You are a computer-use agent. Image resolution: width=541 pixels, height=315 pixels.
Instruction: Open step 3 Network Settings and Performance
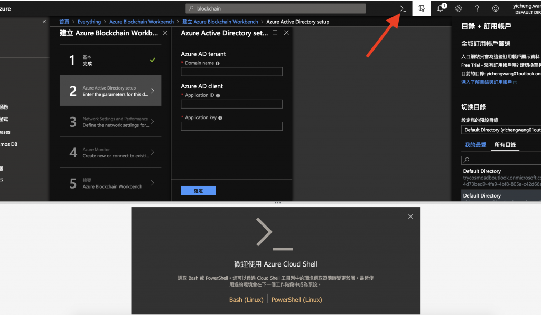click(x=110, y=121)
